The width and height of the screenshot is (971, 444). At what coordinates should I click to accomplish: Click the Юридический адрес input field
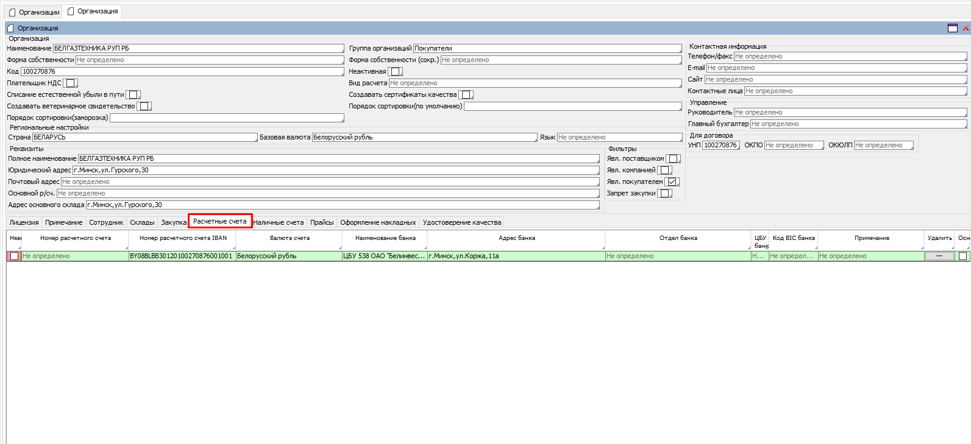(x=335, y=171)
